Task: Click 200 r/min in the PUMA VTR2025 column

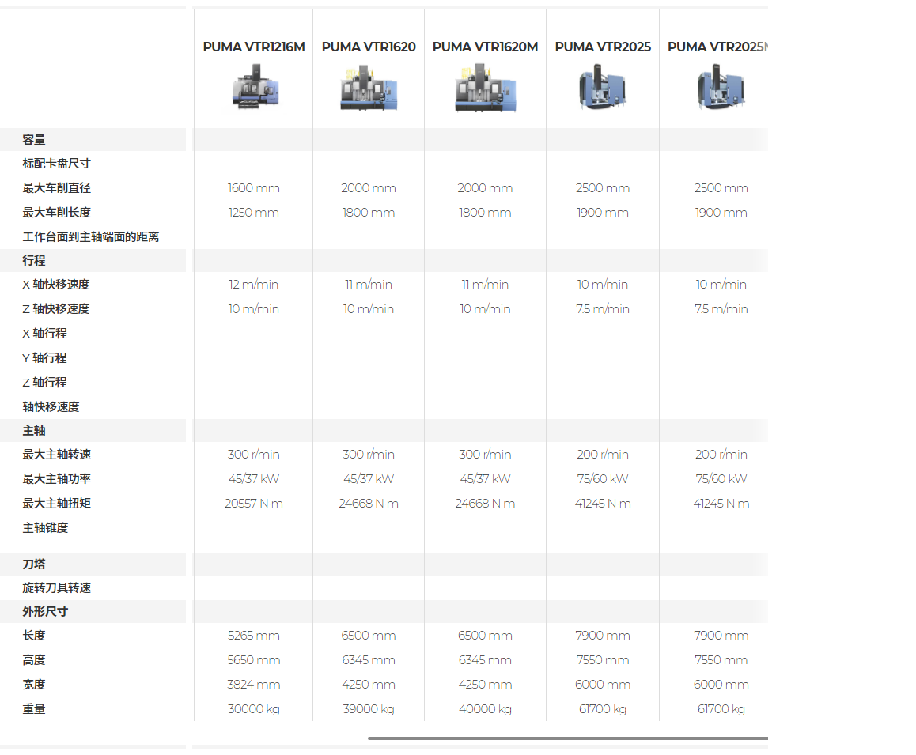Action: [x=603, y=455]
